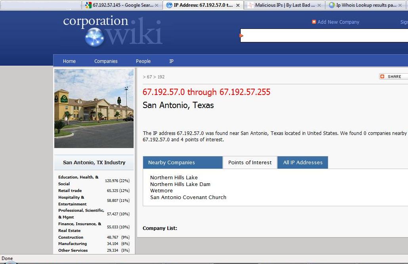Close the Google Search tab
408x264 pixels.
coord(157,5)
